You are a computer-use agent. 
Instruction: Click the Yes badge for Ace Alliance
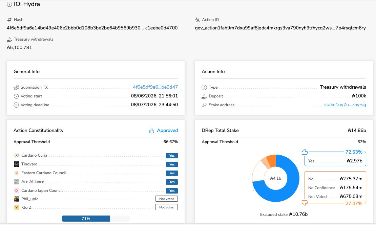pos(172,182)
